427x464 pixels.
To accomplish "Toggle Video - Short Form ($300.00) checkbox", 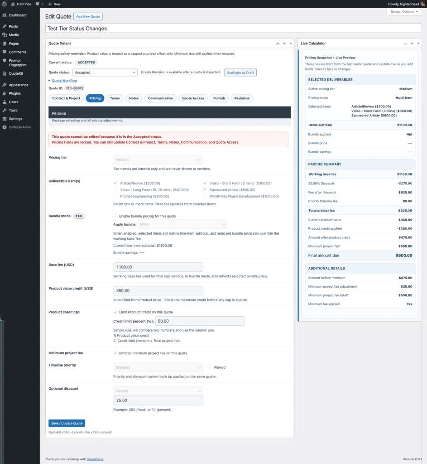I will pos(205,183).
